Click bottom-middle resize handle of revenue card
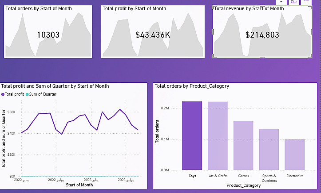Viewport: 321px width, 193px height. coord(262,57)
